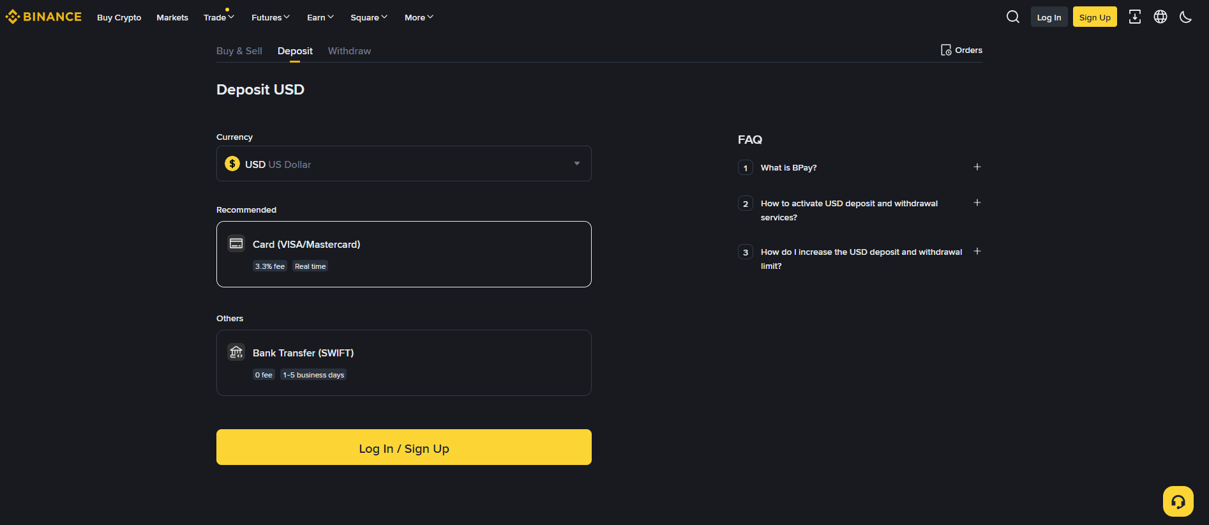The image size is (1209, 525).
Task: Switch to the Withdraw tab
Action: [349, 51]
